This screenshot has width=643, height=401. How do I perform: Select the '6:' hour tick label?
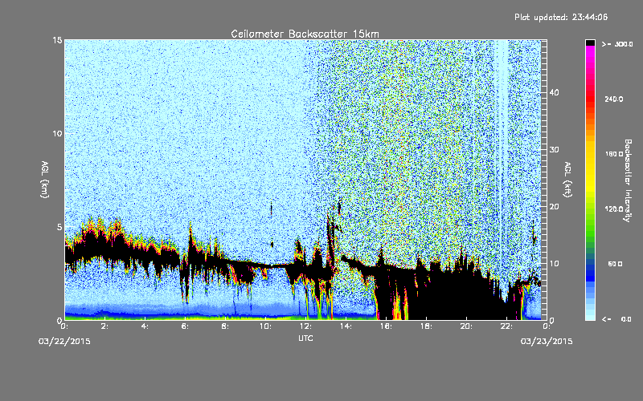pyautogui.click(x=186, y=326)
